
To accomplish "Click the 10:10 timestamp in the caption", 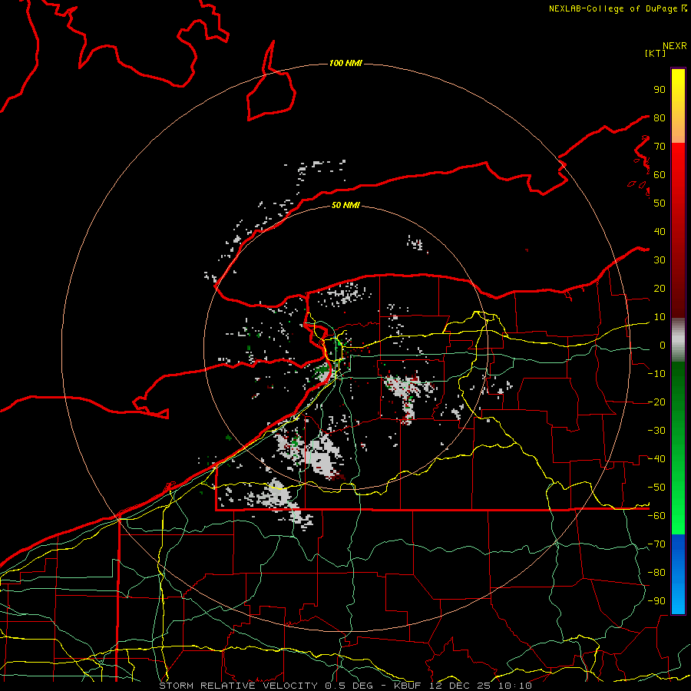I will coord(514,686).
